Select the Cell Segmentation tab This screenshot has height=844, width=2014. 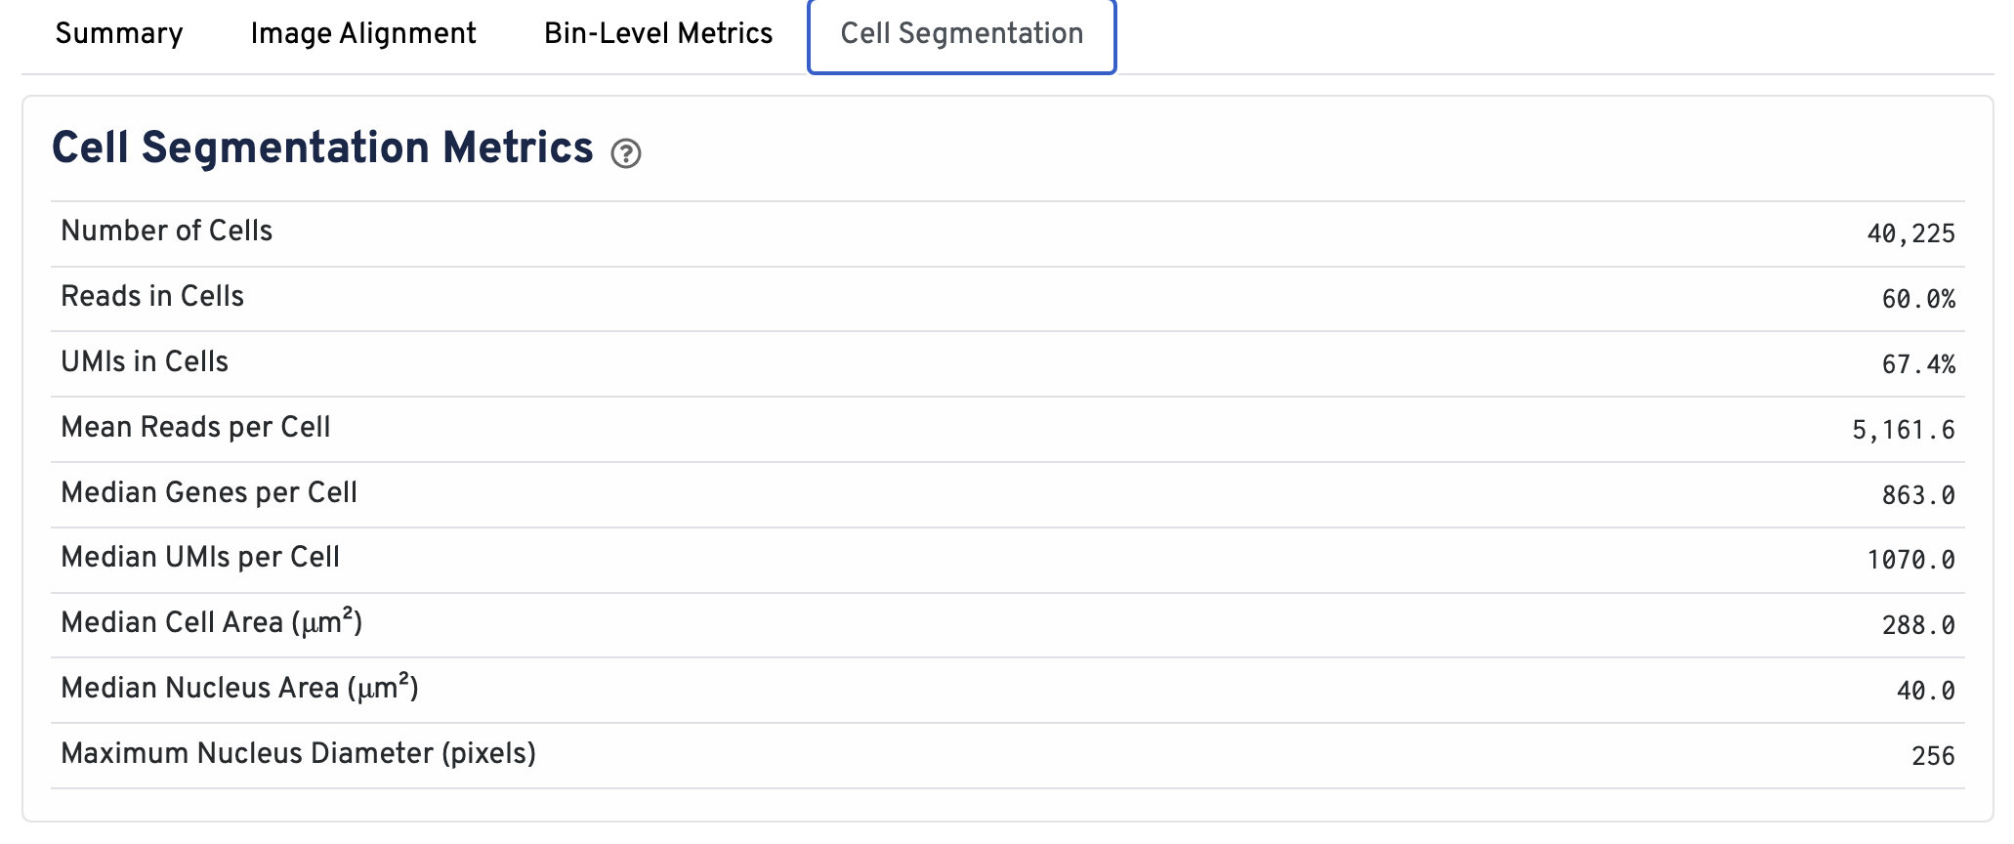[x=961, y=34]
